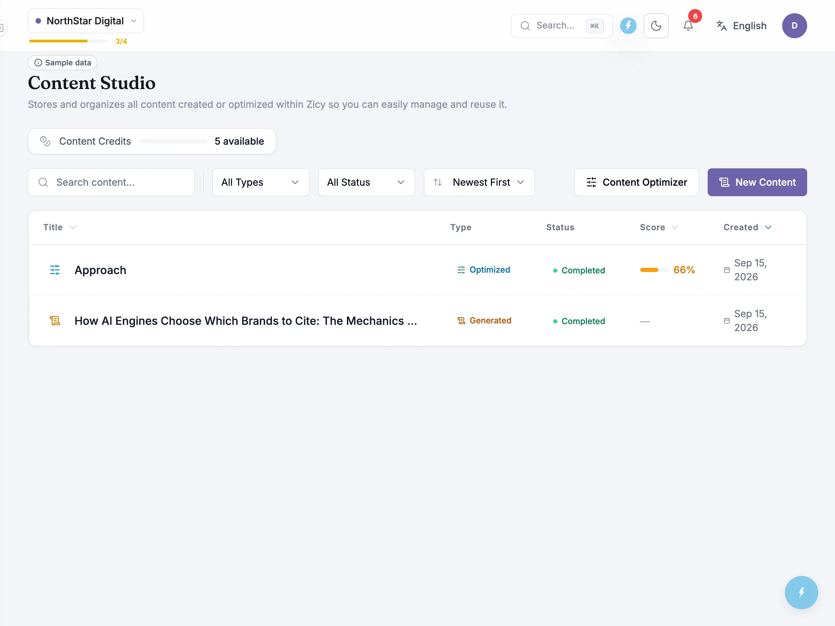
Task: Click the Content Studio heading
Action: click(x=92, y=83)
